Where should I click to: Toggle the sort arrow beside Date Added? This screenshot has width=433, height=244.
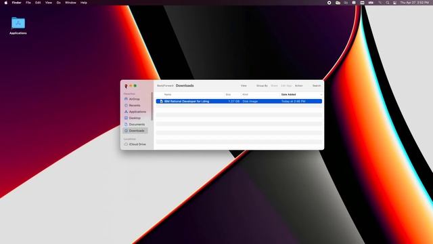pyautogui.click(x=321, y=95)
